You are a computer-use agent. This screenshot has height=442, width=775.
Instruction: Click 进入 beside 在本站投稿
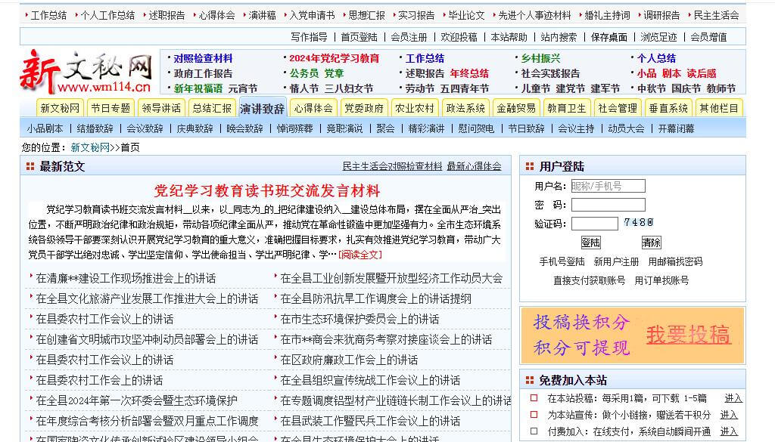click(x=733, y=398)
